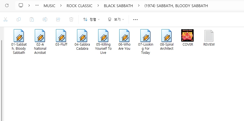Click the Refresh icon in address bar
The width and height of the screenshot is (244, 121).
[7, 5]
